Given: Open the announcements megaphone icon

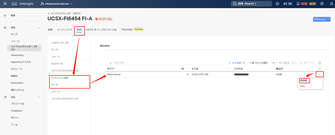Looking at the screenshot, I should coord(285,4).
